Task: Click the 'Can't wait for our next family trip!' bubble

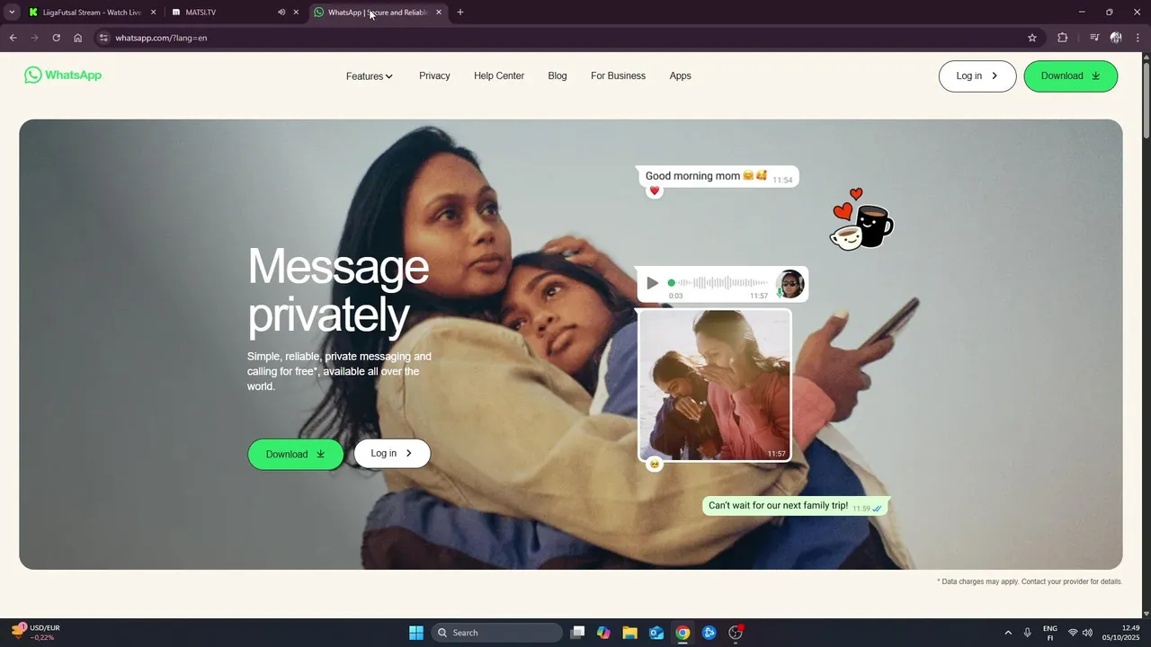Action: pos(796,506)
